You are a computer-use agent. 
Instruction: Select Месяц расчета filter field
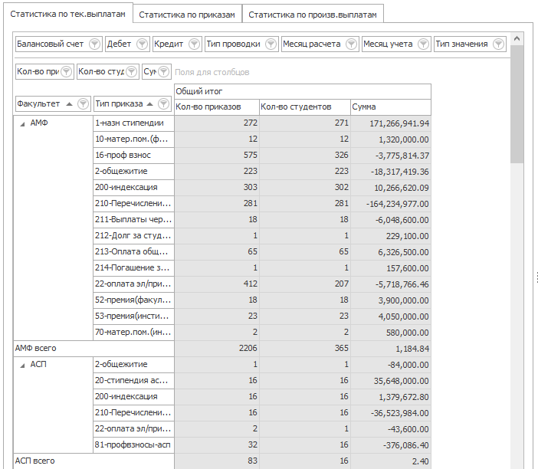click(320, 44)
